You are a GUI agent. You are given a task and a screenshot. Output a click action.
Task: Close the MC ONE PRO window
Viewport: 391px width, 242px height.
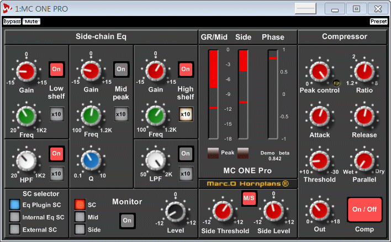[x=378, y=9]
